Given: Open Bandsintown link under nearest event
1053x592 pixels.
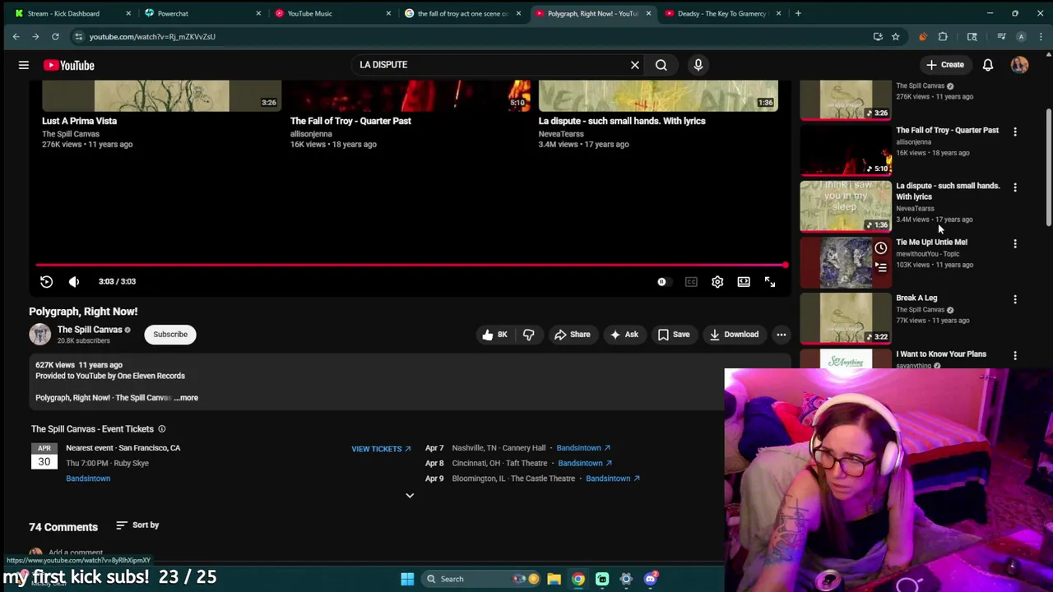Looking at the screenshot, I should pos(88,479).
